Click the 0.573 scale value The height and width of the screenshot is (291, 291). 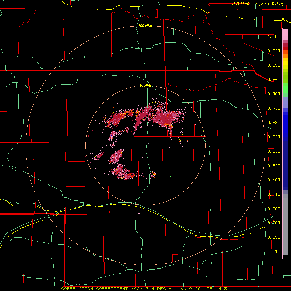(x=274, y=151)
